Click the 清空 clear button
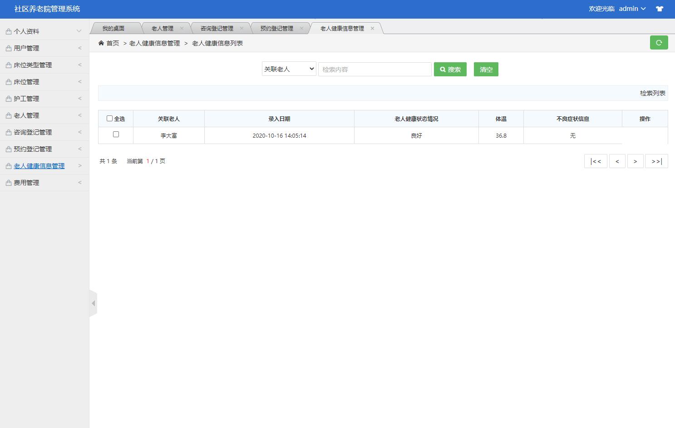Viewport: 675px width, 428px height. coord(485,69)
